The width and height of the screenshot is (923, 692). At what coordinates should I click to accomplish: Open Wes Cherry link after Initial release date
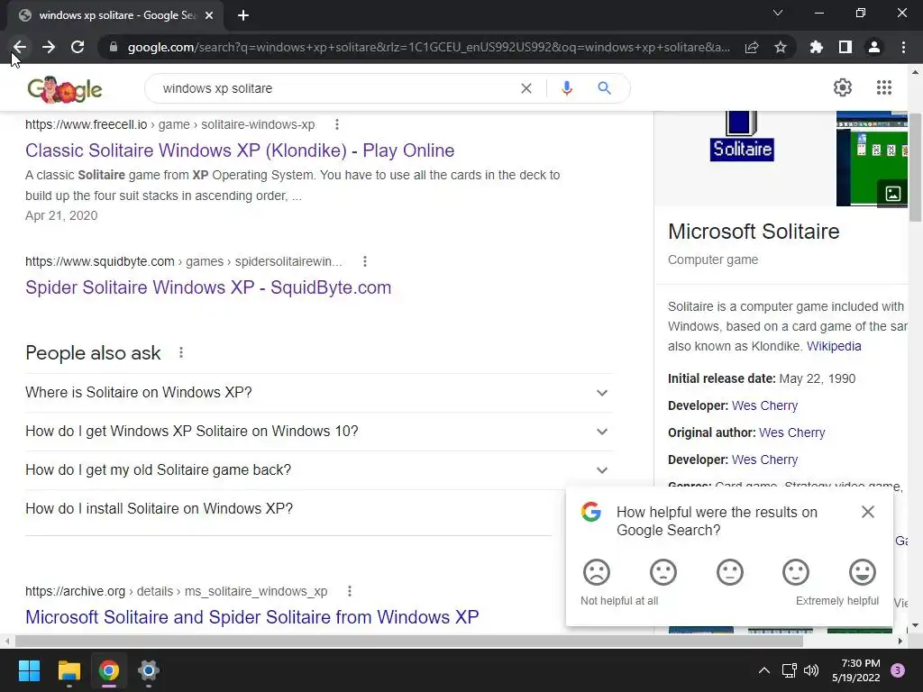pyautogui.click(x=764, y=405)
